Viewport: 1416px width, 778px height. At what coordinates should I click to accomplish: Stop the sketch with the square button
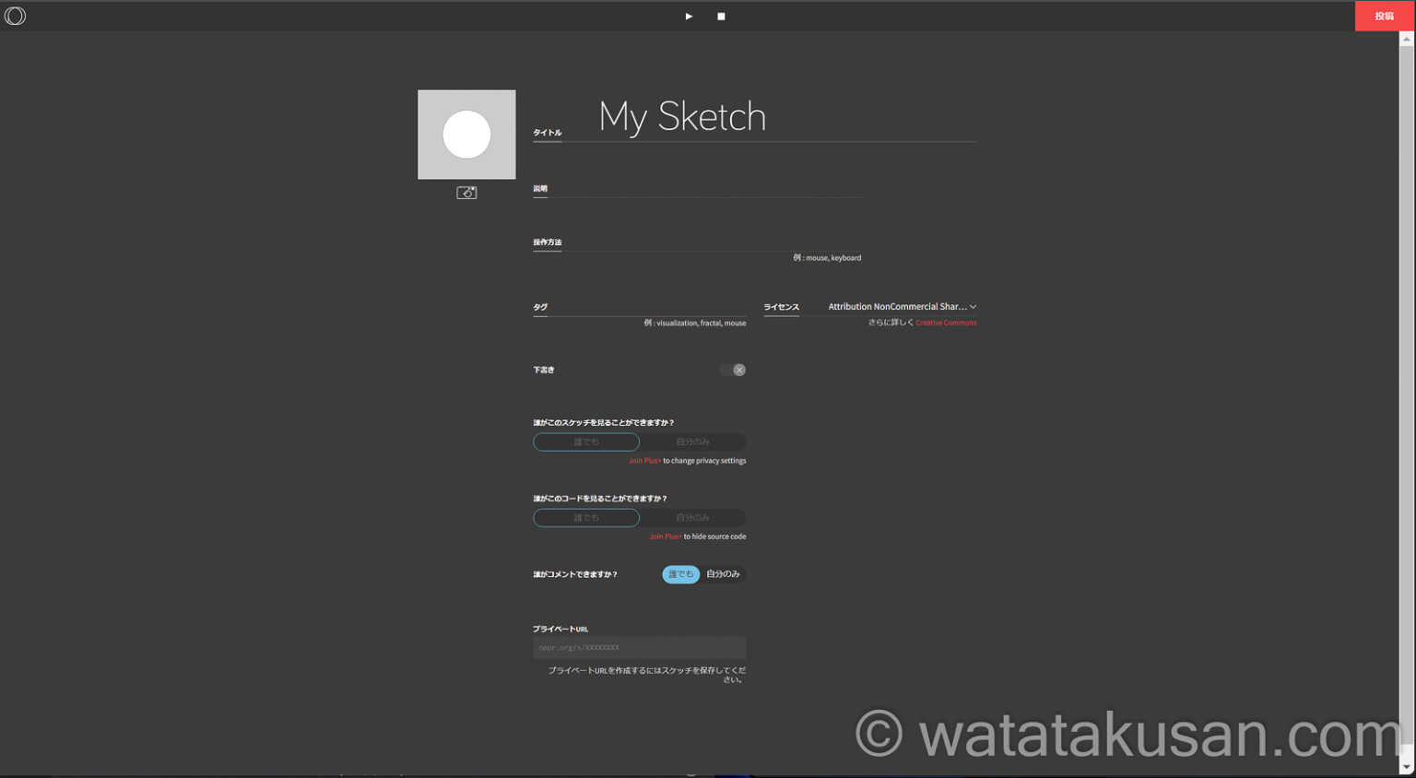pyautogui.click(x=721, y=17)
